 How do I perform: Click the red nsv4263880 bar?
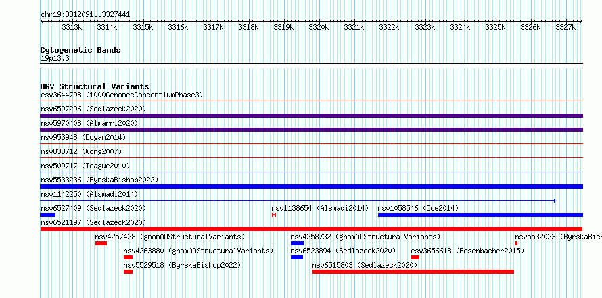pyautogui.click(x=128, y=257)
